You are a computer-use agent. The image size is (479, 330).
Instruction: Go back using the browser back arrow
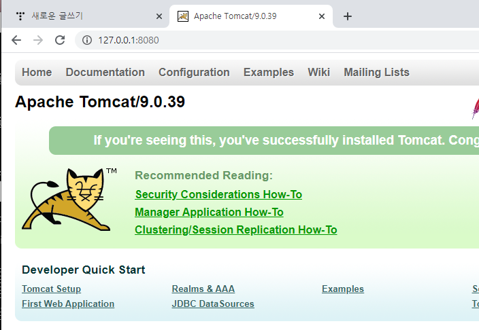[16, 40]
